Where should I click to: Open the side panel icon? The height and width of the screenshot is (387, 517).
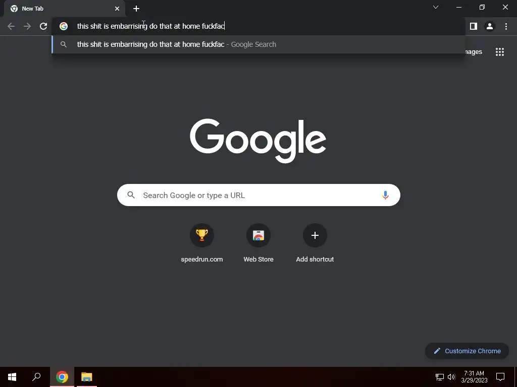coord(474,26)
